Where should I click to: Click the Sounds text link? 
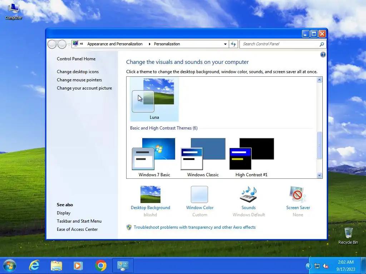pyautogui.click(x=249, y=208)
